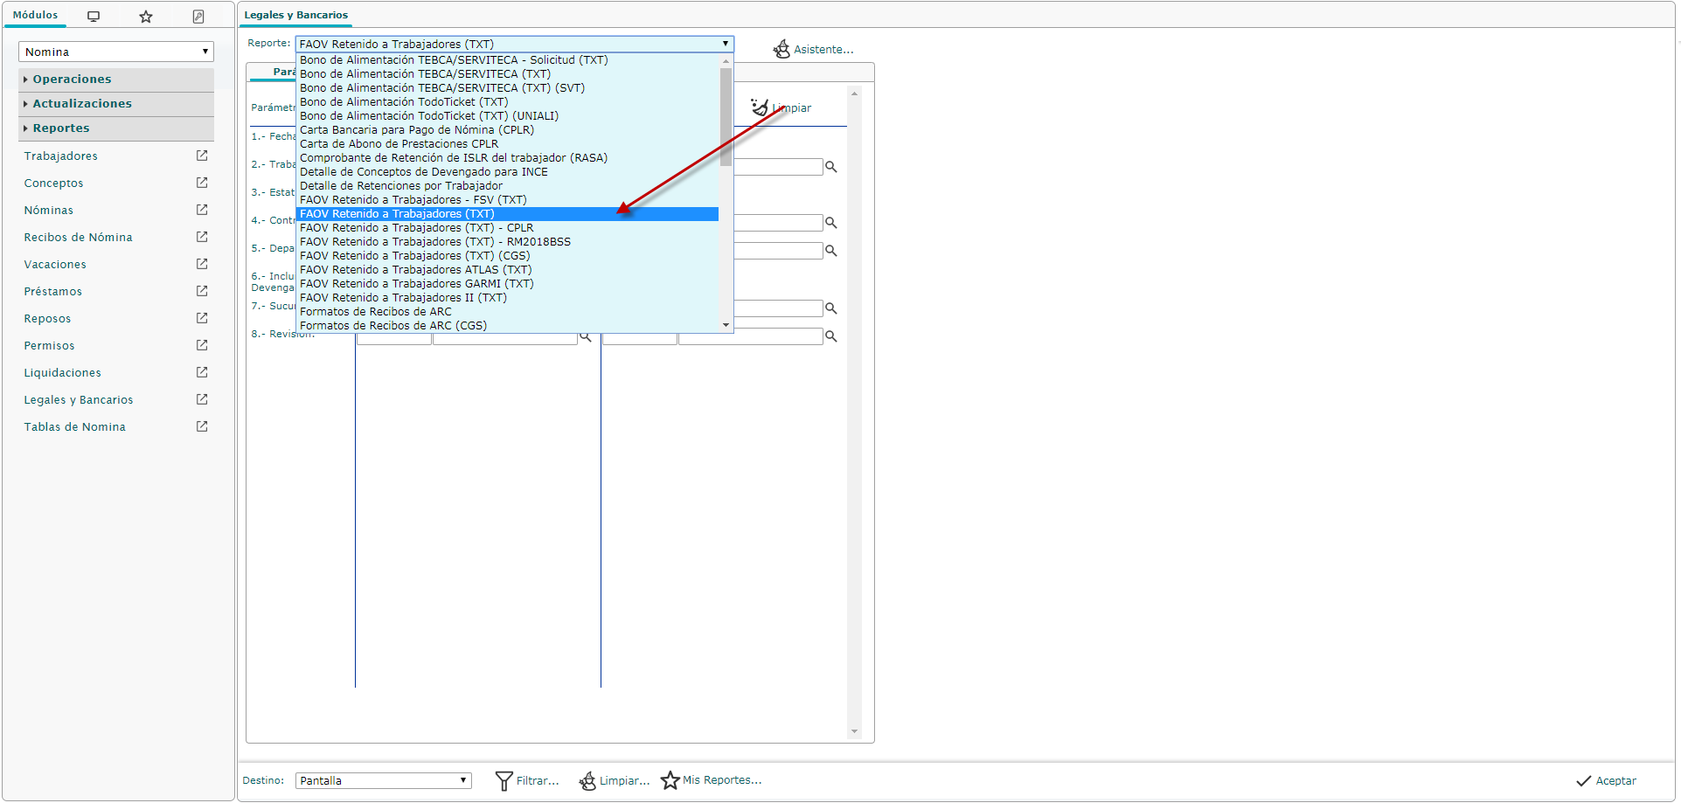Select FAOV Retenido a Trabajadores ATLAS (TXT)

coord(508,270)
